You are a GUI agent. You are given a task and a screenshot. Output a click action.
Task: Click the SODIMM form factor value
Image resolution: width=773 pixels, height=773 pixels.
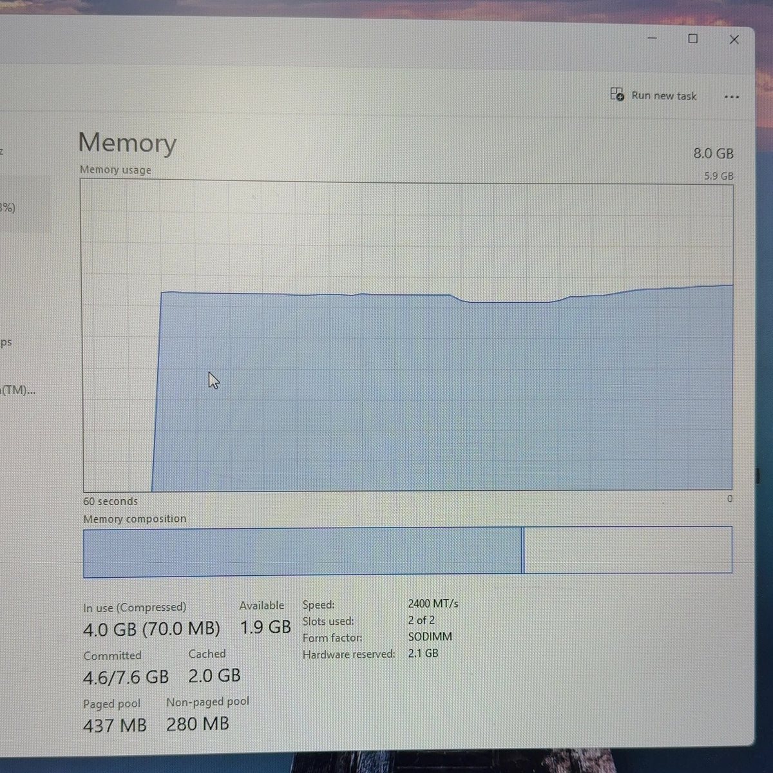pyautogui.click(x=430, y=636)
